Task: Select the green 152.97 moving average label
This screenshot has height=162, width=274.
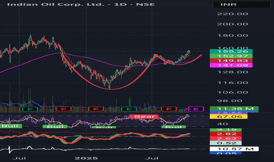Action: tap(231, 56)
